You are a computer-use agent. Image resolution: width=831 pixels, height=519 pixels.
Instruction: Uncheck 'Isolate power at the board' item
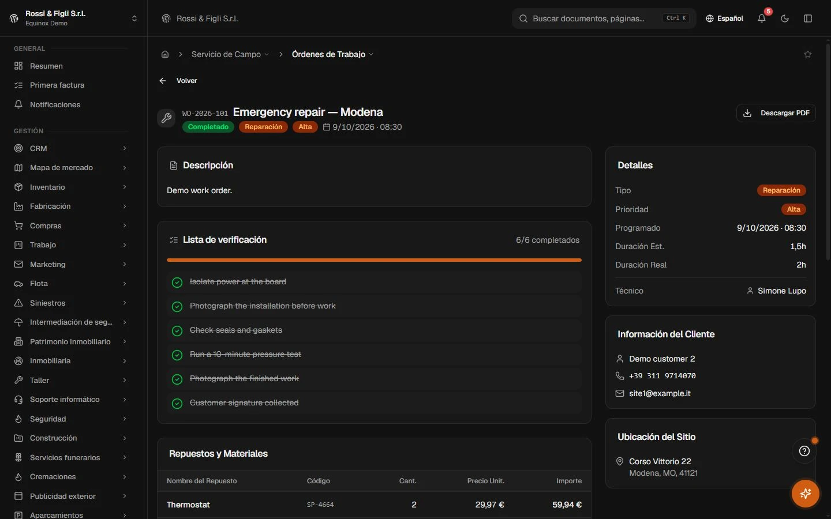point(177,282)
